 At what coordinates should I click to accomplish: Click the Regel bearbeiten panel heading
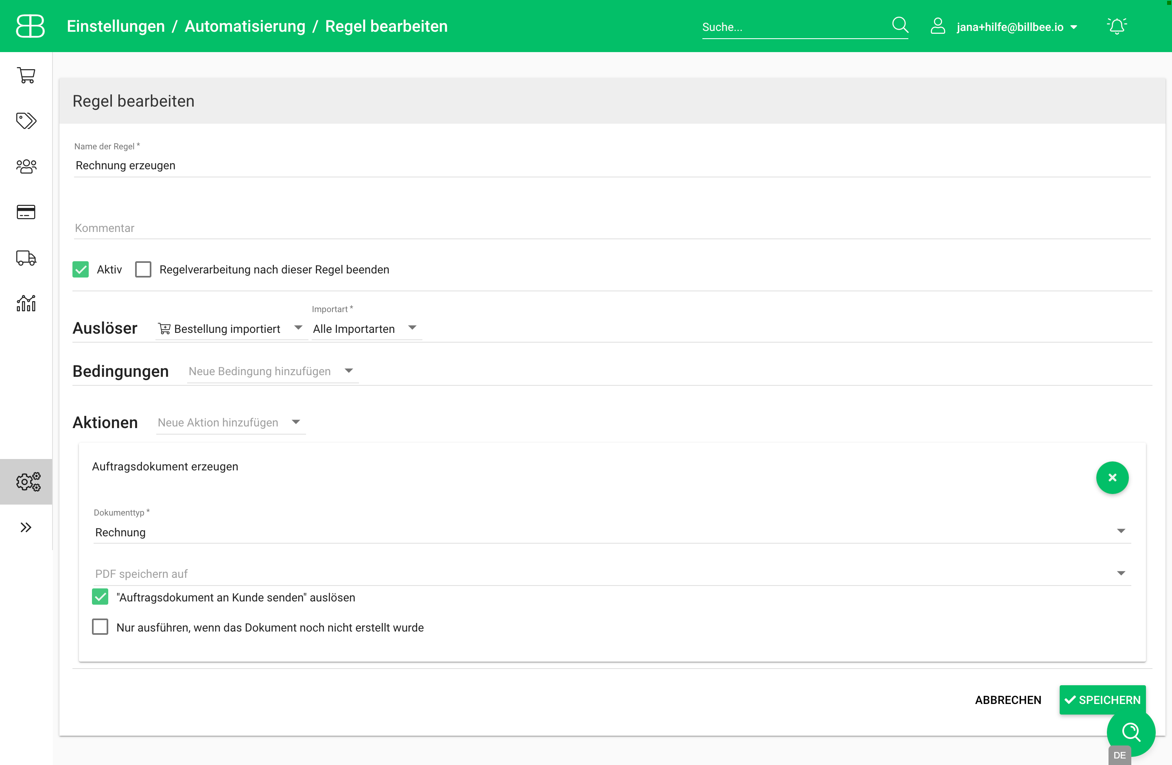[x=133, y=101]
